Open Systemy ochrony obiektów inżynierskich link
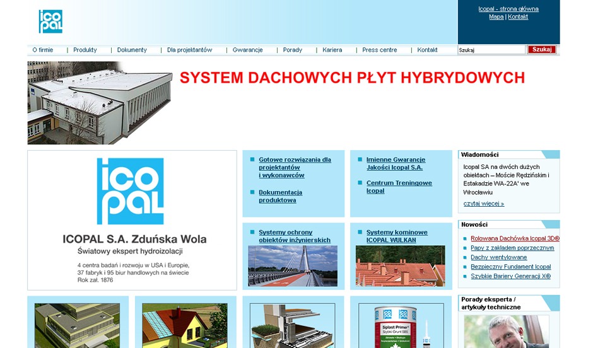The image size is (593, 348). point(295,236)
